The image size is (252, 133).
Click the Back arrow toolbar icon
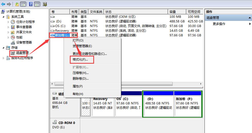(3, 4)
